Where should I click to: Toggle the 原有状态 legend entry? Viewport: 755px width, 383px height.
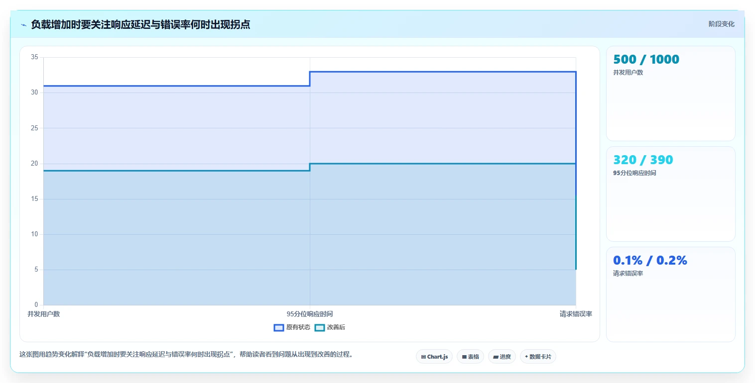292,327
